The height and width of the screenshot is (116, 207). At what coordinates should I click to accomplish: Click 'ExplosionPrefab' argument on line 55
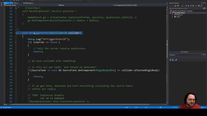pos(79,17)
